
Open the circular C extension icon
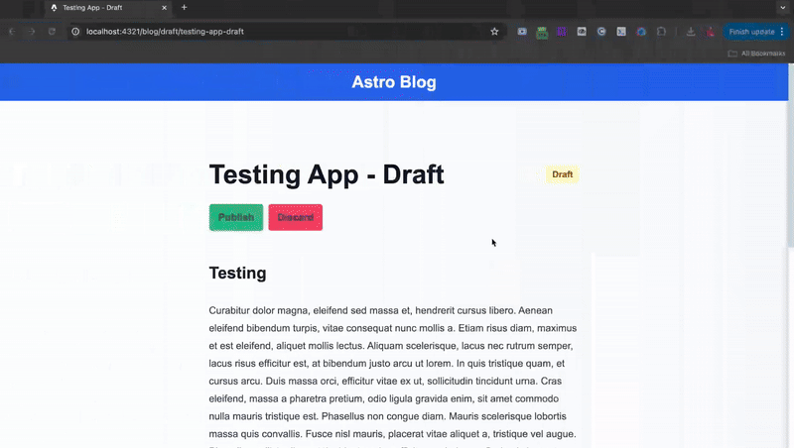pos(601,32)
